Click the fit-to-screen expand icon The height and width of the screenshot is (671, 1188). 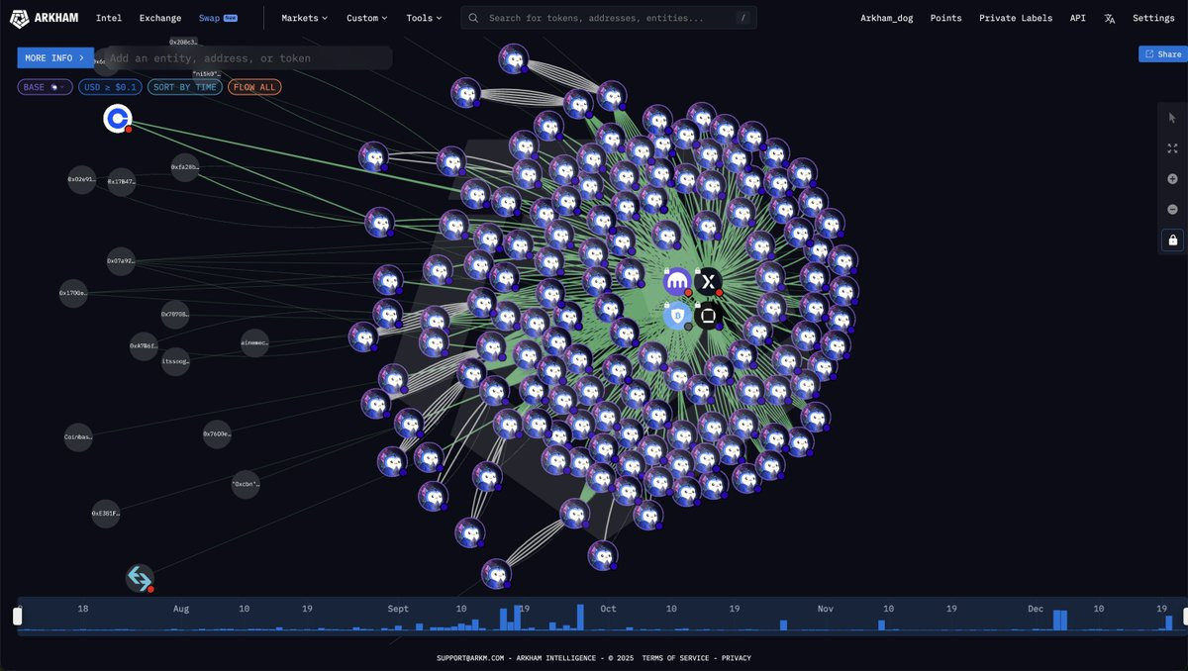1172,148
